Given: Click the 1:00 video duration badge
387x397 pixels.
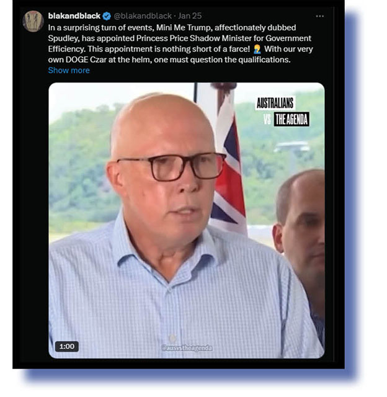Looking at the screenshot, I should coord(67,346).
